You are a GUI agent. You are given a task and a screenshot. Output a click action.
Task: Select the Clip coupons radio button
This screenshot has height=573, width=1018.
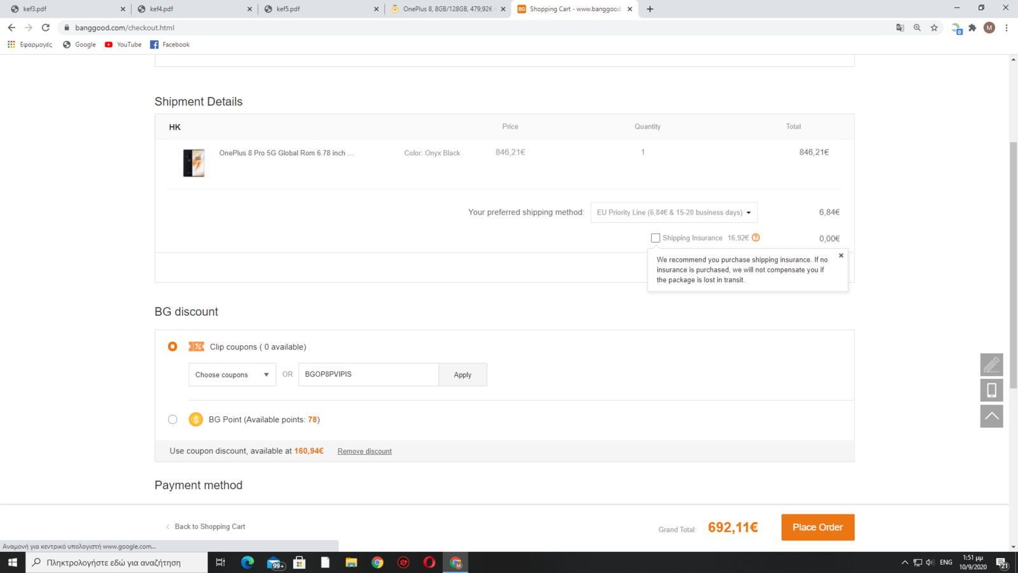tap(172, 346)
